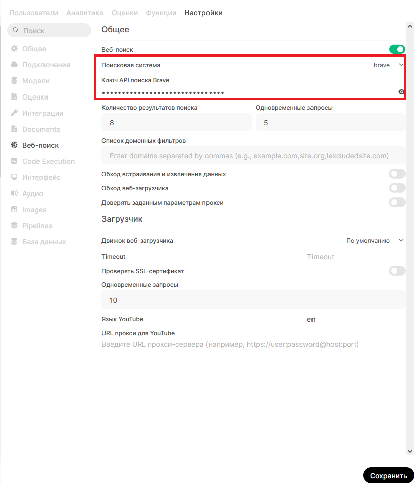The width and height of the screenshot is (416, 485).
Task: Click the Список доменных фильтров input field
Action: [253, 156]
